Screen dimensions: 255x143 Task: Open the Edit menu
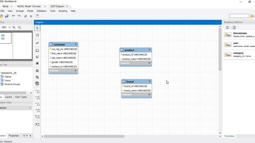(2, 11)
